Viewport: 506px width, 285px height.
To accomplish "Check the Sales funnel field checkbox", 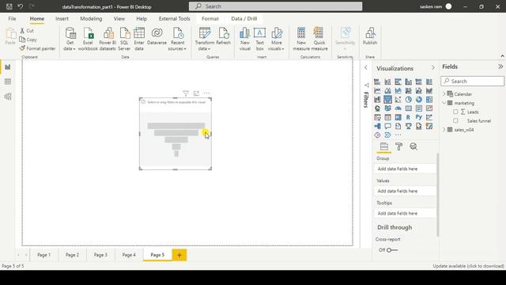I will pos(455,120).
